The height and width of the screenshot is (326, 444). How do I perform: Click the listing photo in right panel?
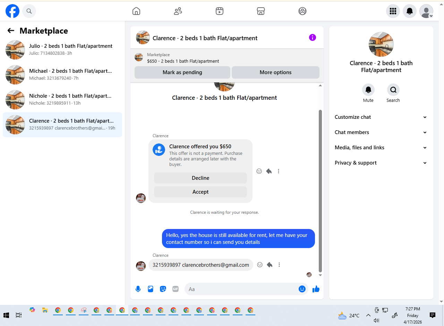381,44
